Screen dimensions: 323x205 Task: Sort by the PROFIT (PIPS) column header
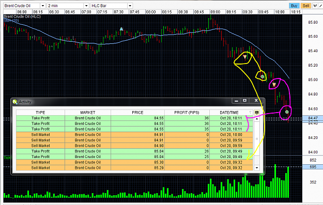tap(187, 113)
